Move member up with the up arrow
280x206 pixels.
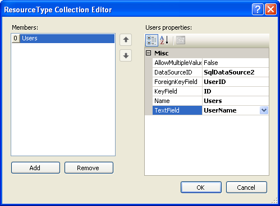[126, 40]
